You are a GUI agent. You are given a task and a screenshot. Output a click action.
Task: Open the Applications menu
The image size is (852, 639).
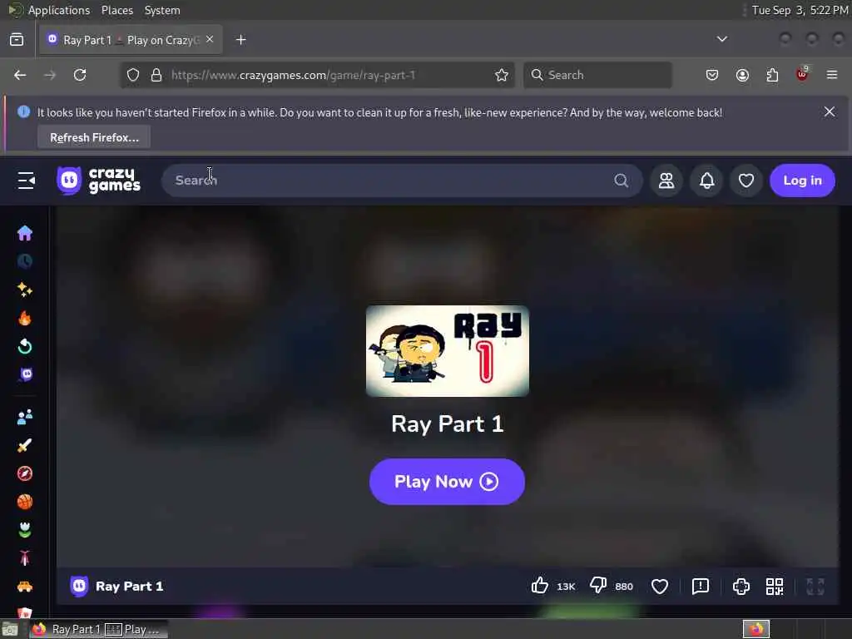[59, 10]
